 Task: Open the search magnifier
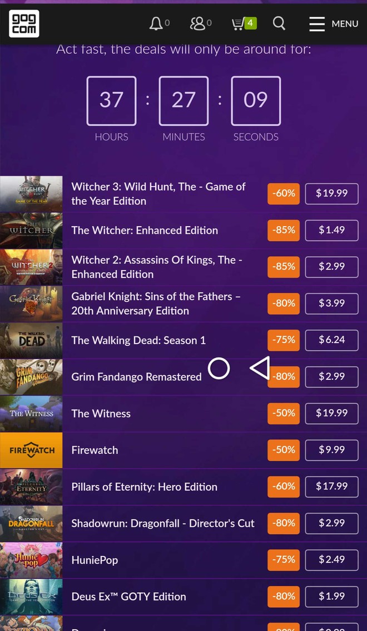point(279,23)
